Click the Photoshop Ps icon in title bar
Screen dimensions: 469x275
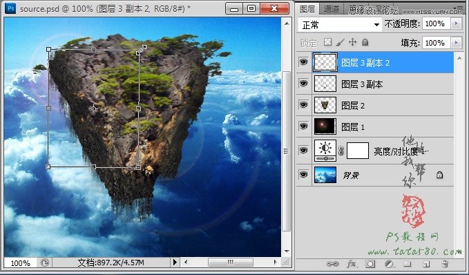[x=10, y=8]
